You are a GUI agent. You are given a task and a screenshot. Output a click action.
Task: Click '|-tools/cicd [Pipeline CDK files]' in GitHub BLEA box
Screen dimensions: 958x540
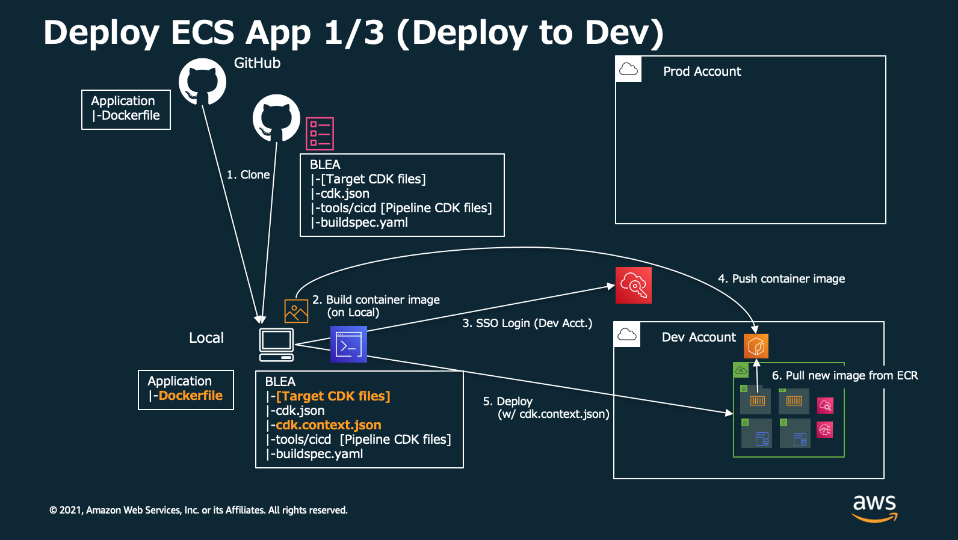(x=401, y=208)
